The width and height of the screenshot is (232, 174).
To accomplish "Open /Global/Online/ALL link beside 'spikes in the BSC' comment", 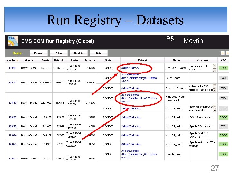I will 130,88.
